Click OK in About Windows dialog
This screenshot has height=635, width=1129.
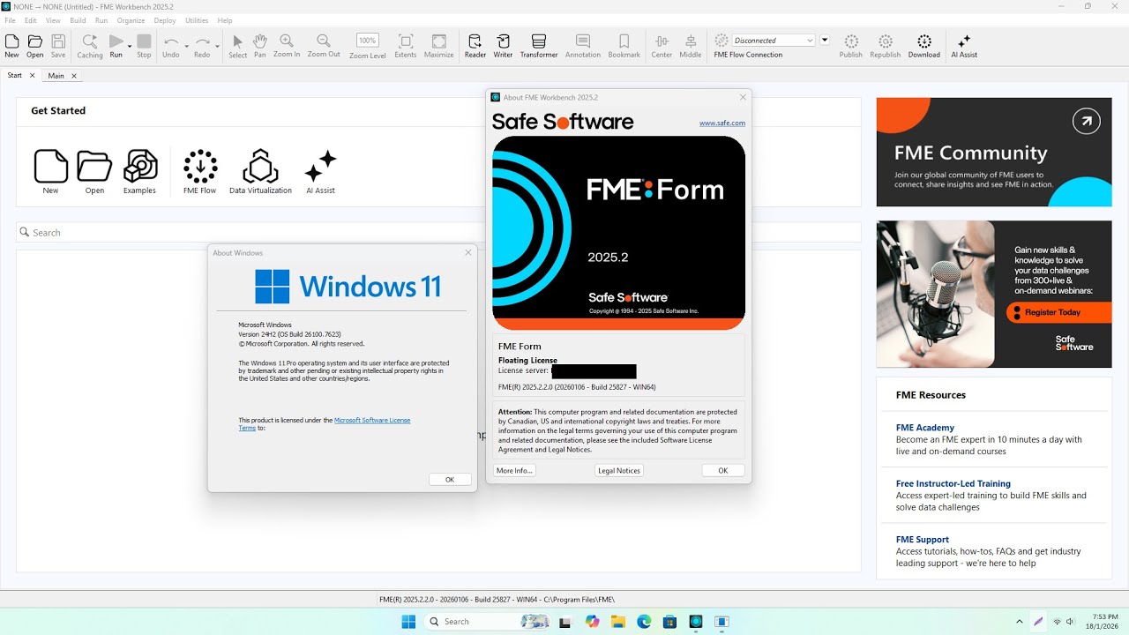pos(450,479)
